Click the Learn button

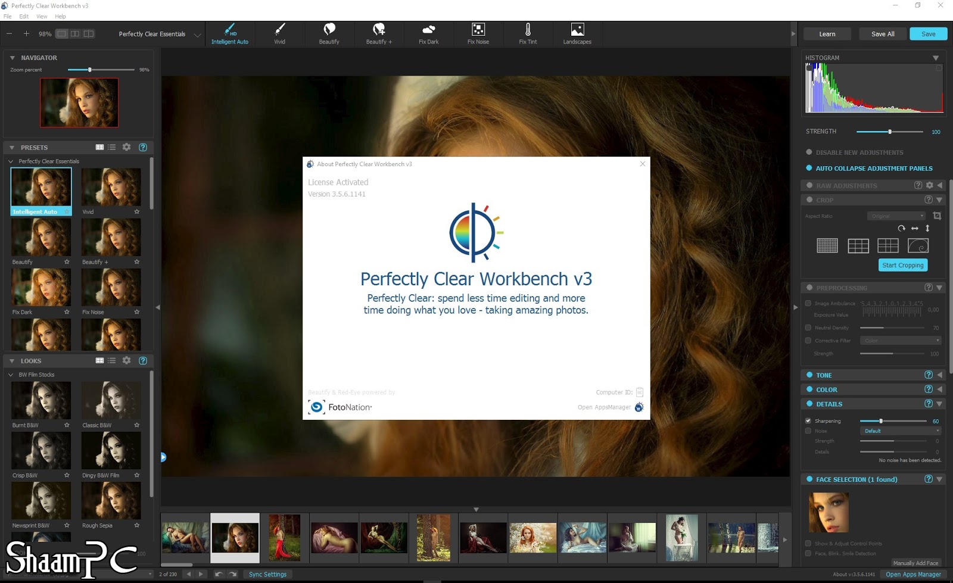tap(827, 34)
